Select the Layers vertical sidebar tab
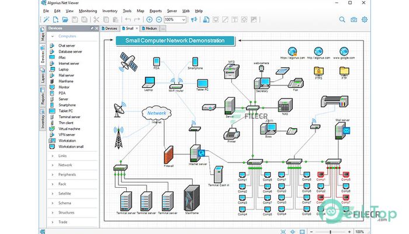409x234 pixels. coord(42,75)
